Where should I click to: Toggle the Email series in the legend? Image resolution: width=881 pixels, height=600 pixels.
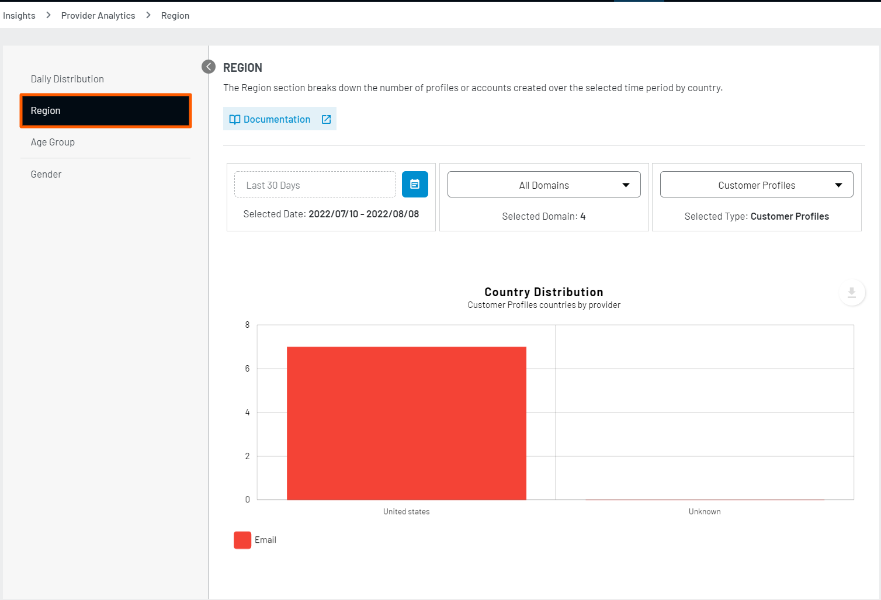point(265,540)
